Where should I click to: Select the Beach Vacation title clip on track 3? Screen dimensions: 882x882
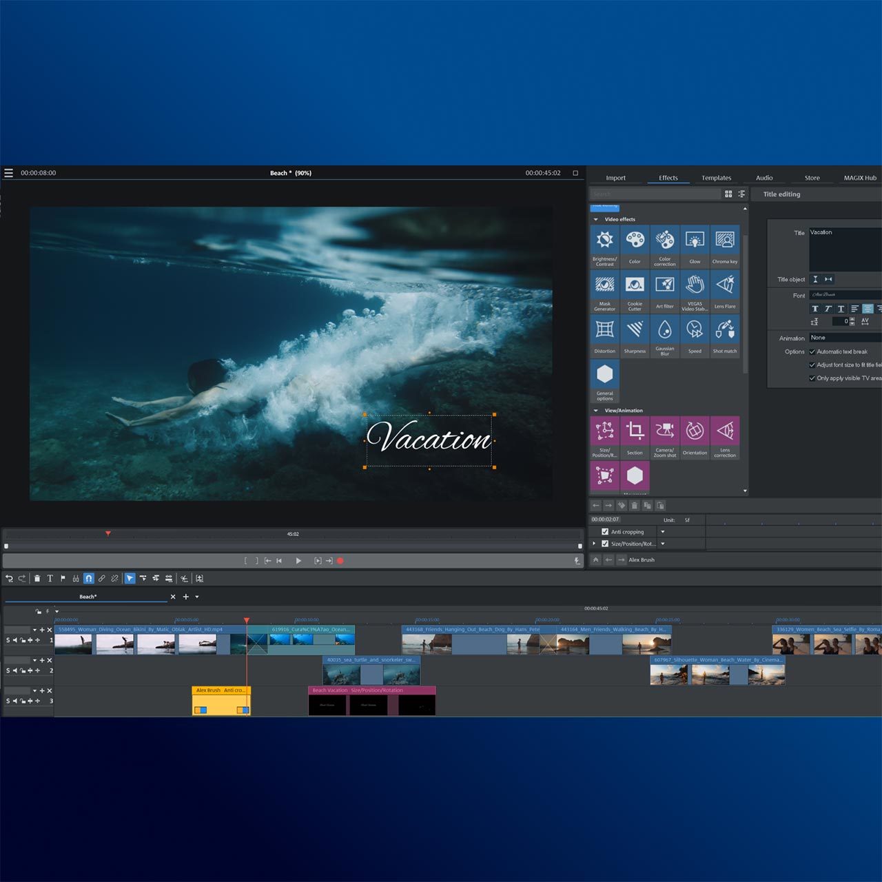pyautogui.click(x=372, y=701)
